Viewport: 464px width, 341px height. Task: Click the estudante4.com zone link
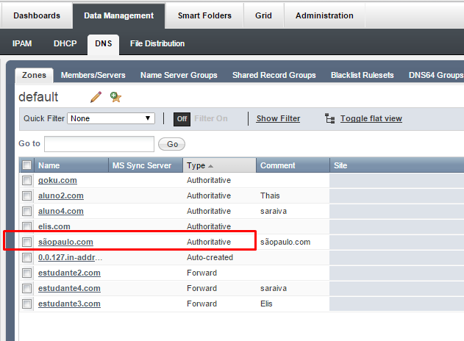pos(69,288)
